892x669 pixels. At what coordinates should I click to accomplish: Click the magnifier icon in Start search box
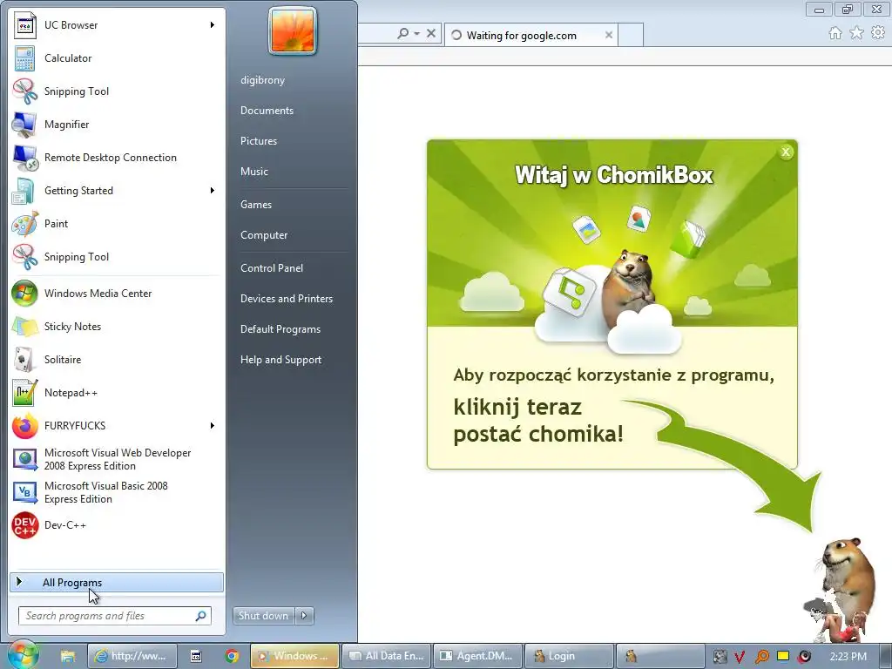tap(201, 616)
